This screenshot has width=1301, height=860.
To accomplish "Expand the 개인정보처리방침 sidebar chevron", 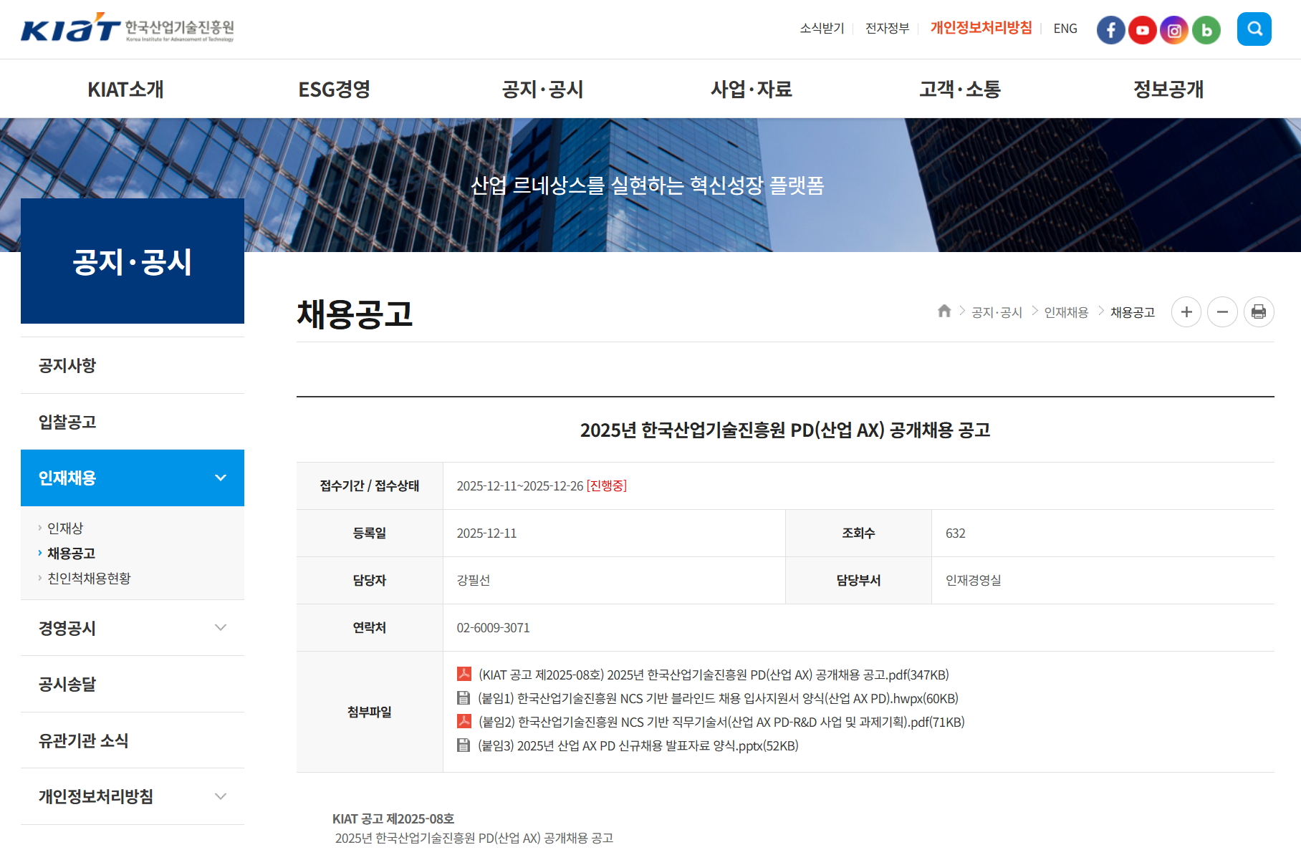I will point(221,796).
